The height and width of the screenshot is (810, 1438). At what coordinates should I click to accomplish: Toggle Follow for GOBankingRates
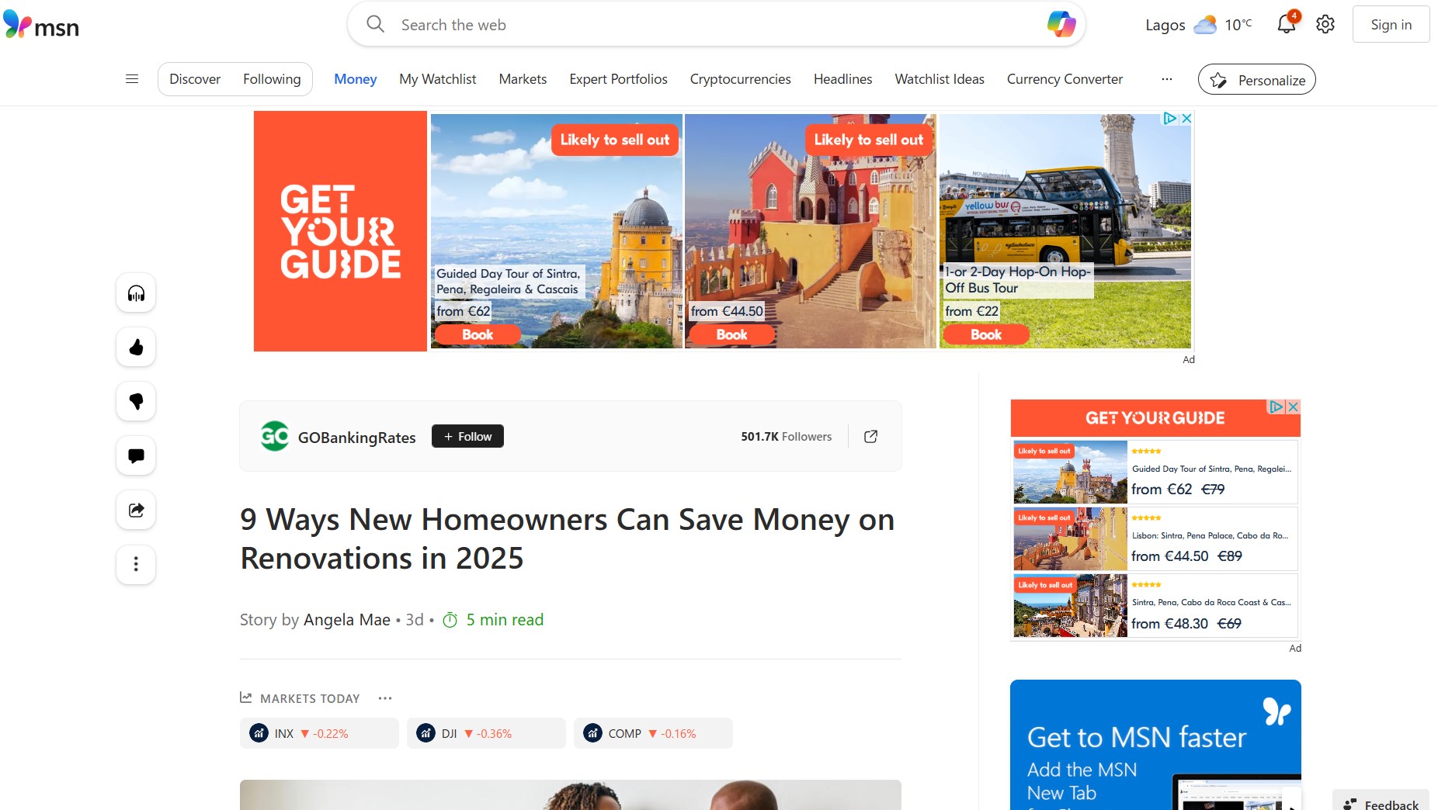point(467,437)
